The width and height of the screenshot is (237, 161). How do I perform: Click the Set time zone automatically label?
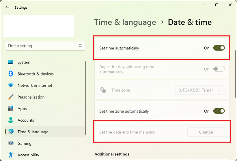pos(124,111)
